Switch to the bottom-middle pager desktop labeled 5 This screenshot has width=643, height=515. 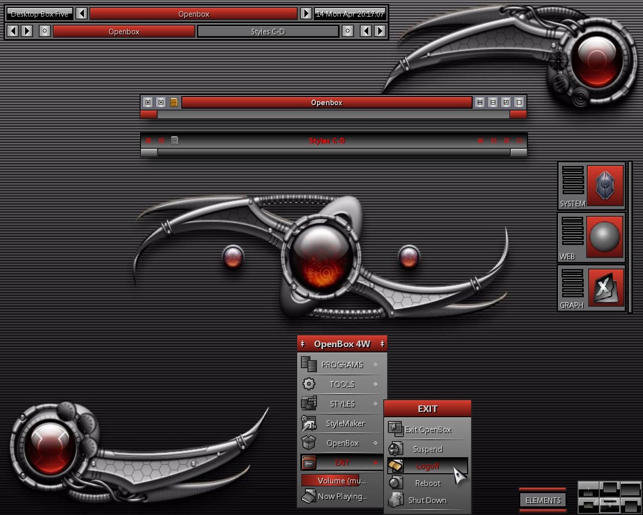coord(609,505)
